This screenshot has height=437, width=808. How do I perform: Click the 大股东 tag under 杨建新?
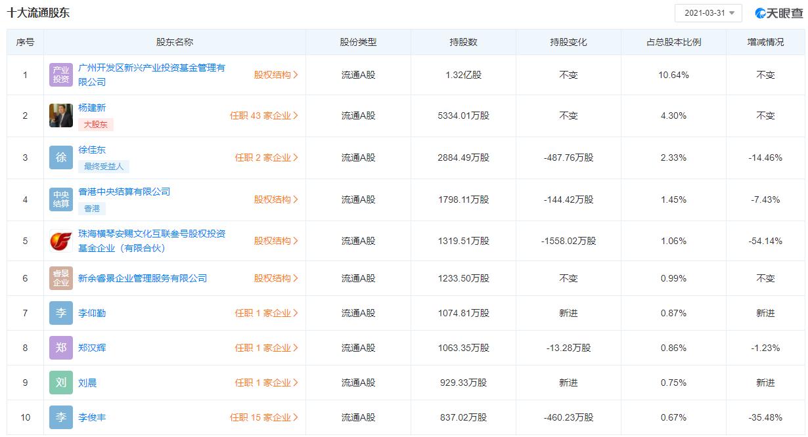point(96,124)
